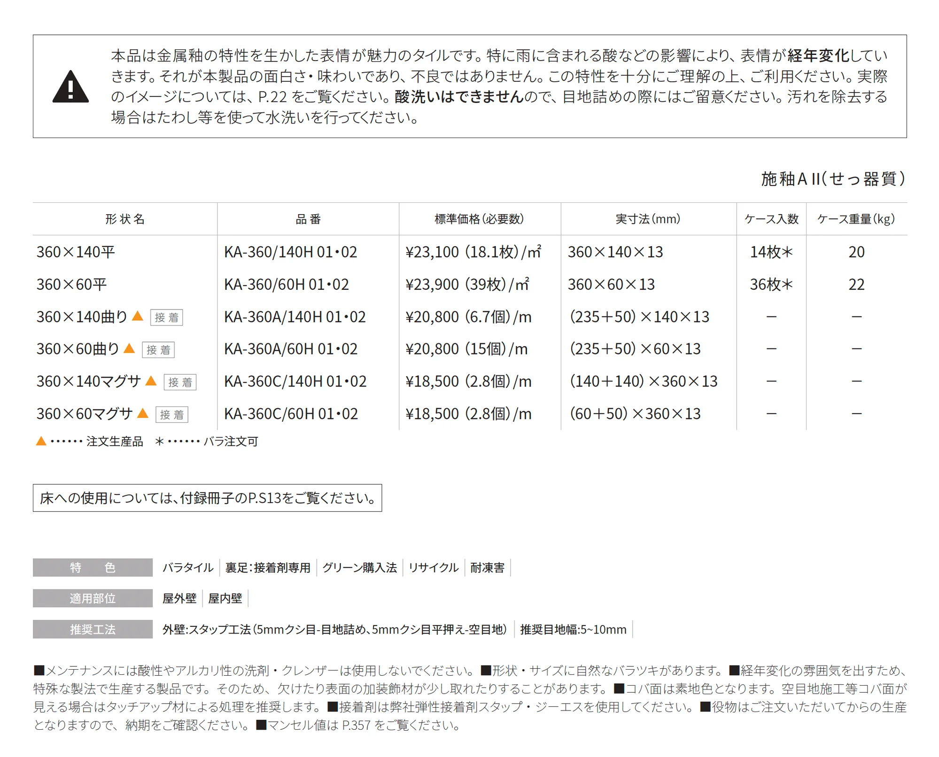Click the 品番 column header
939x757 pixels.
pos(308,219)
